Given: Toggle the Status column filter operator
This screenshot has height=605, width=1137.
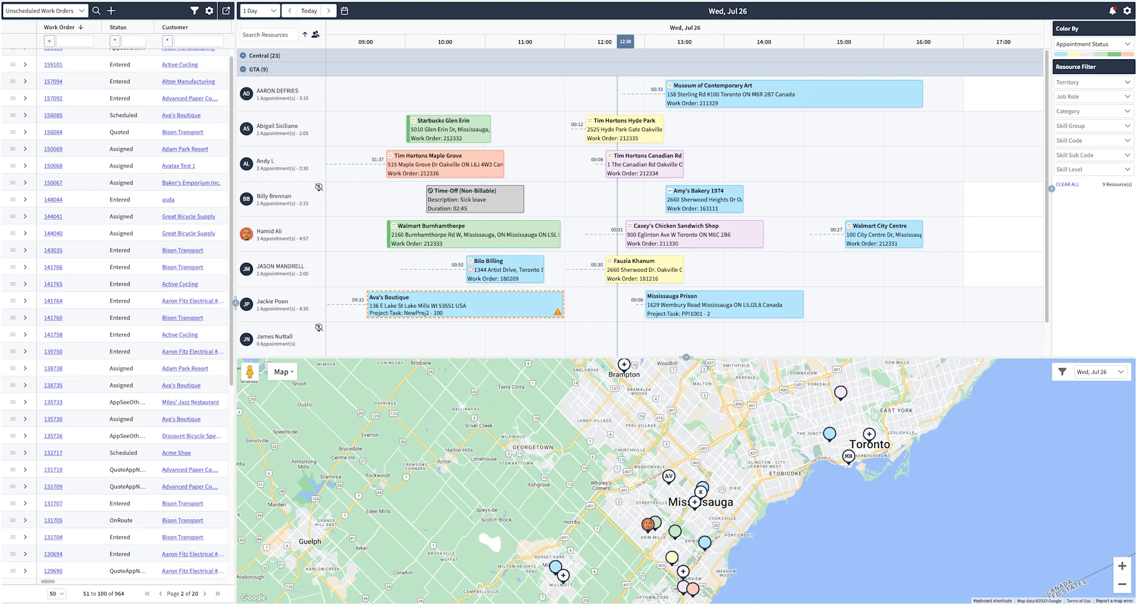Looking at the screenshot, I should click(115, 41).
